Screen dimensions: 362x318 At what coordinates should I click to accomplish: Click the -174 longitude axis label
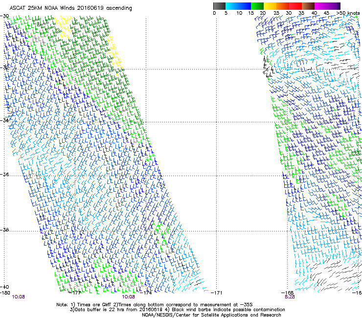(146, 293)
